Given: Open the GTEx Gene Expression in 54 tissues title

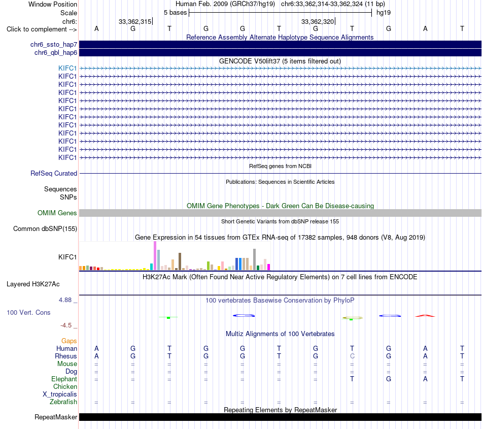Looking at the screenshot, I should [x=280, y=238].
